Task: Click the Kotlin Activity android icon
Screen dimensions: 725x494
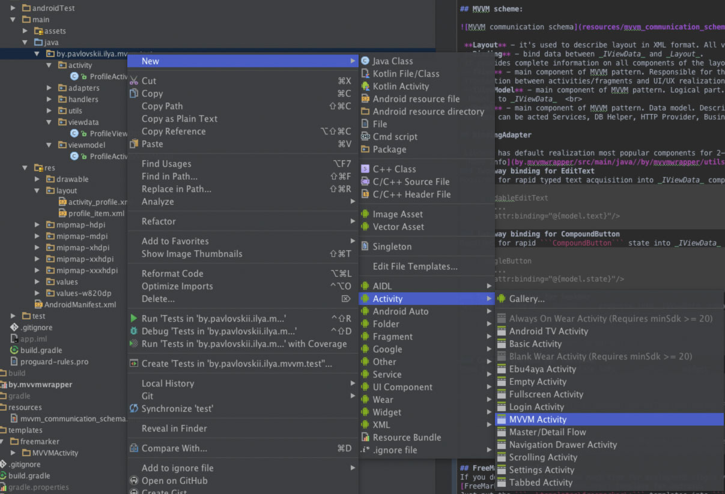Action: click(x=365, y=86)
